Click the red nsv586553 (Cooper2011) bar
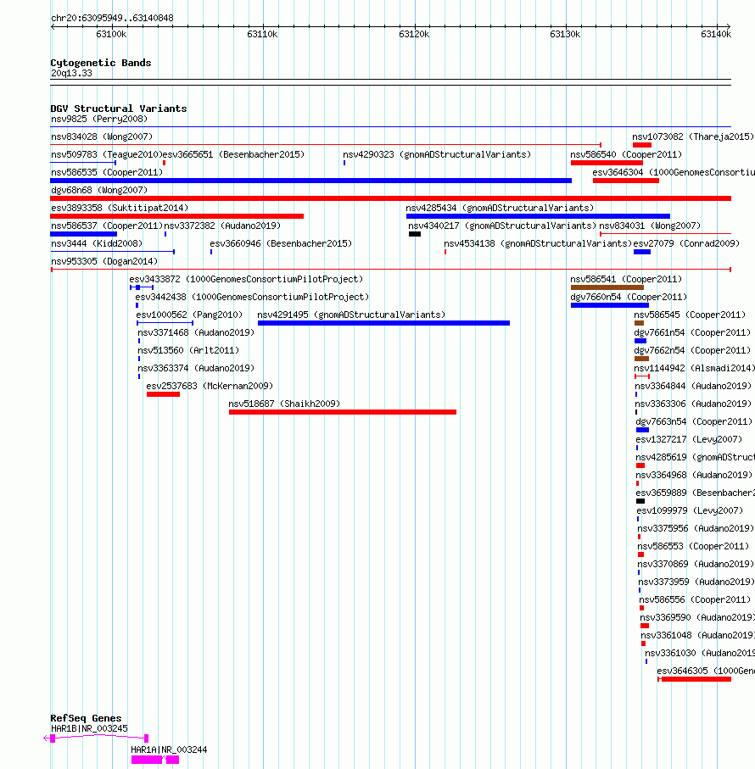The width and height of the screenshot is (755, 769). click(640, 554)
